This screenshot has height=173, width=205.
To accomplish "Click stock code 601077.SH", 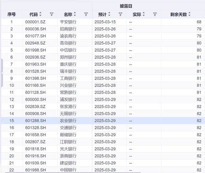I will pos(35,36).
